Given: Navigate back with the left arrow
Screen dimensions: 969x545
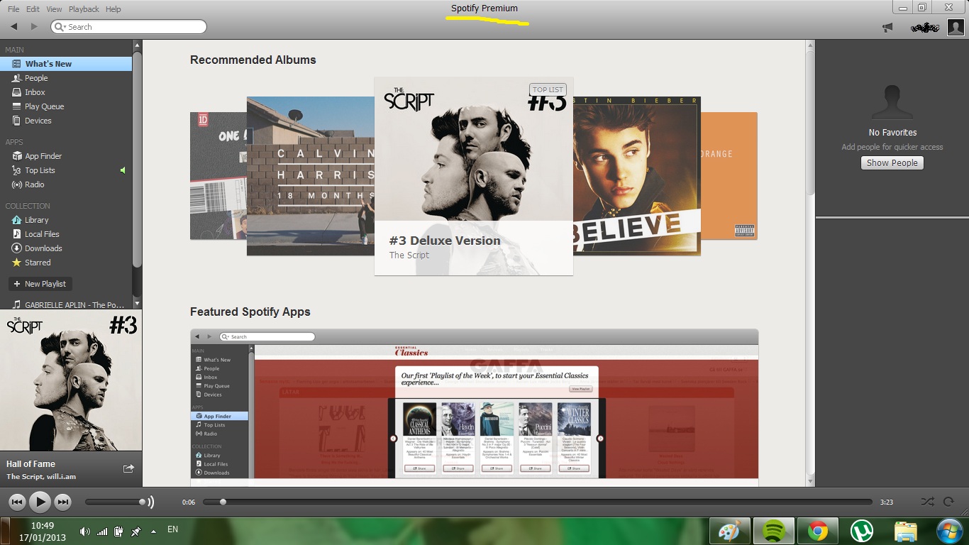Looking at the screenshot, I should (x=13, y=27).
